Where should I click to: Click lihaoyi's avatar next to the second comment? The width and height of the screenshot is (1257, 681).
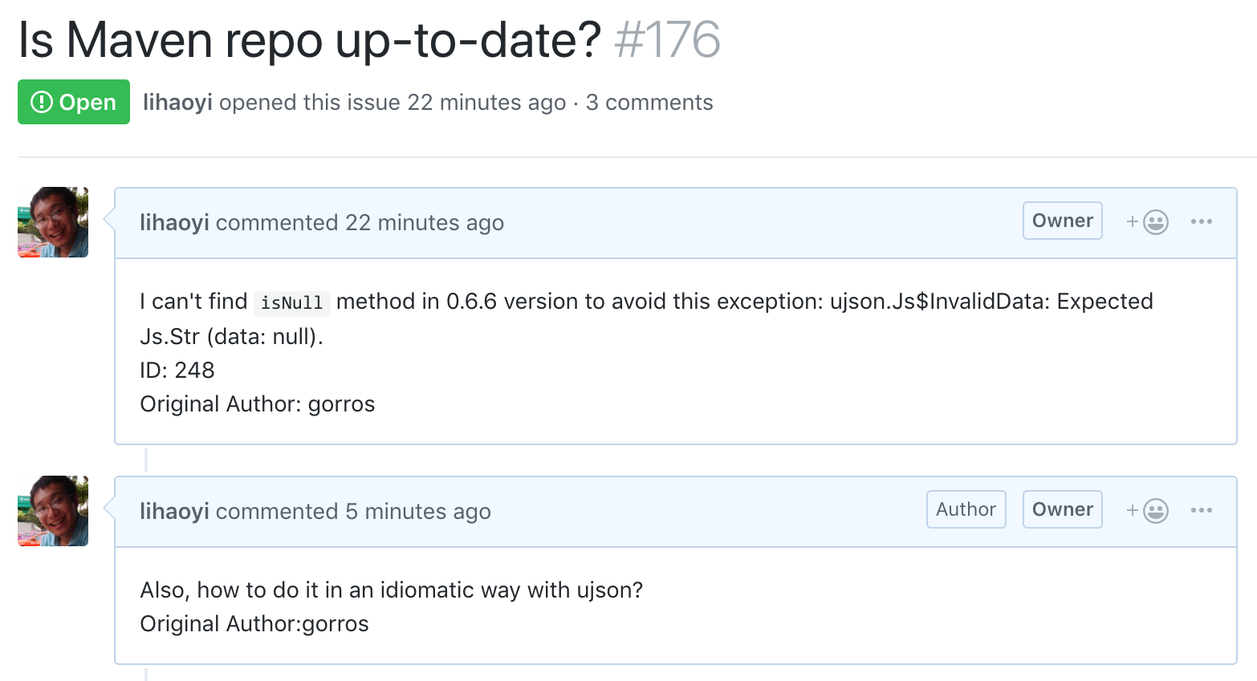52,511
